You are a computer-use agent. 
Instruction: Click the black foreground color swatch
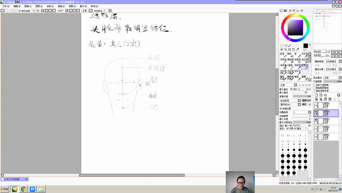[305, 46]
